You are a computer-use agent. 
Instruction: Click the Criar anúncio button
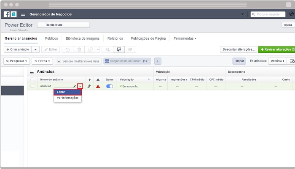18,49
